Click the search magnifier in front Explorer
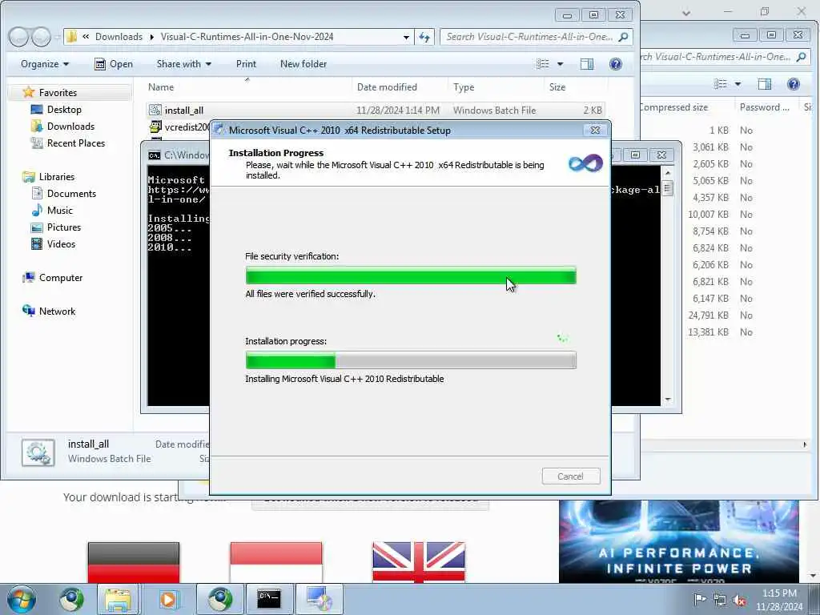 [x=623, y=37]
